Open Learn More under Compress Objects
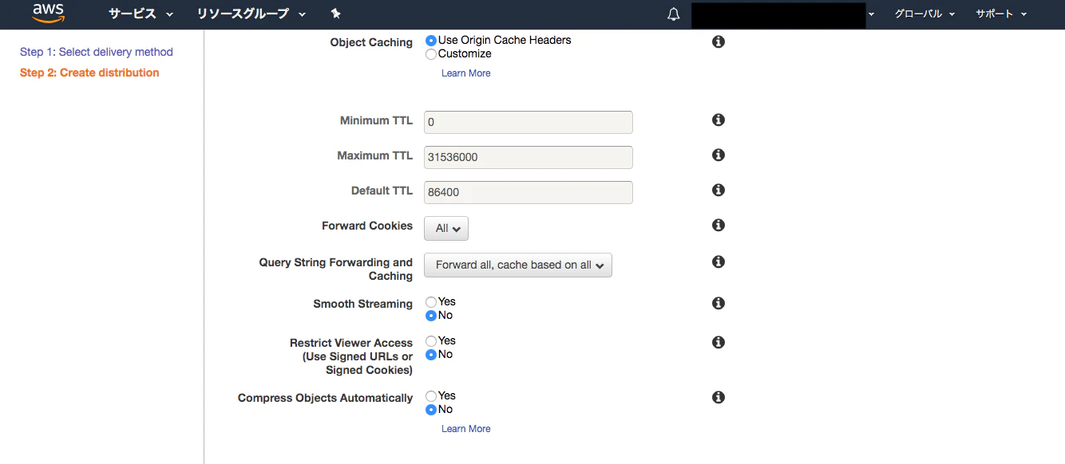 pyautogui.click(x=466, y=429)
